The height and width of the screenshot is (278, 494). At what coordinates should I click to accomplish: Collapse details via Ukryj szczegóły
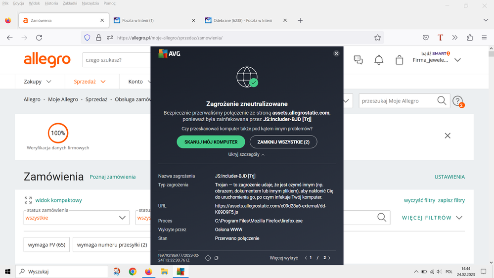pos(246,154)
